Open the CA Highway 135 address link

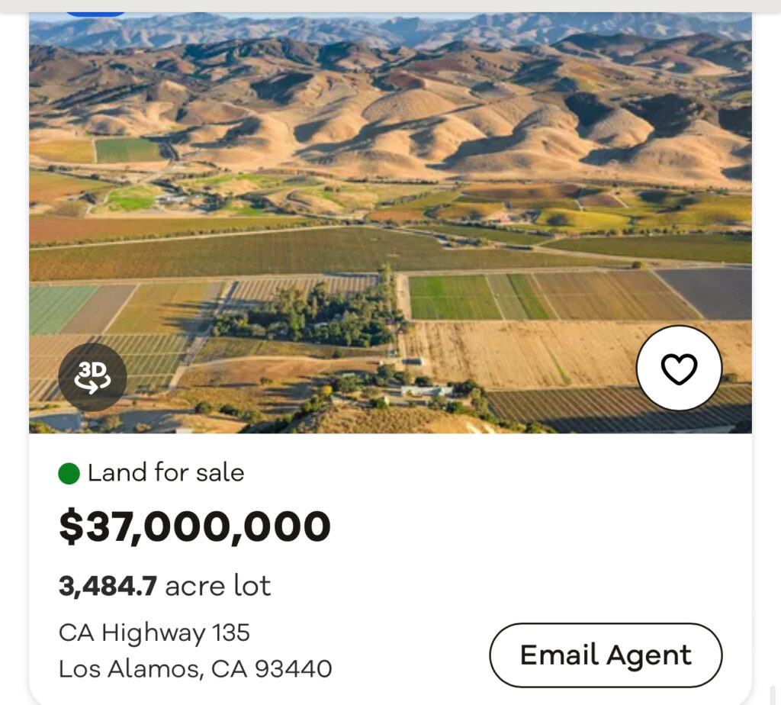coord(154,633)
